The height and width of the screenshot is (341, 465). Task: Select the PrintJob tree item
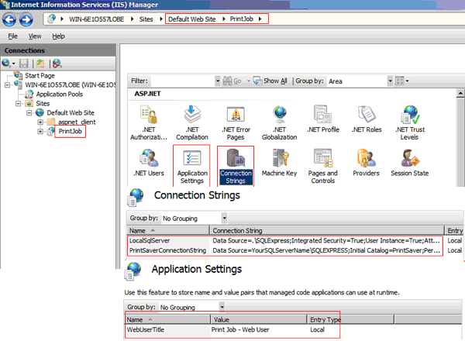pyautogui.click(x=70, y=131)
